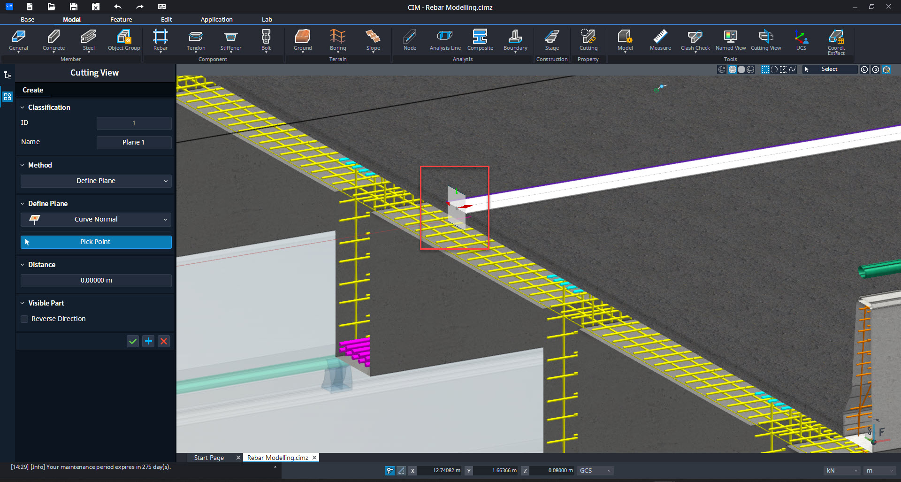This screenshot has height=482, width=901.
Task: Open the Edit ribbon tab
Action: 166,19
